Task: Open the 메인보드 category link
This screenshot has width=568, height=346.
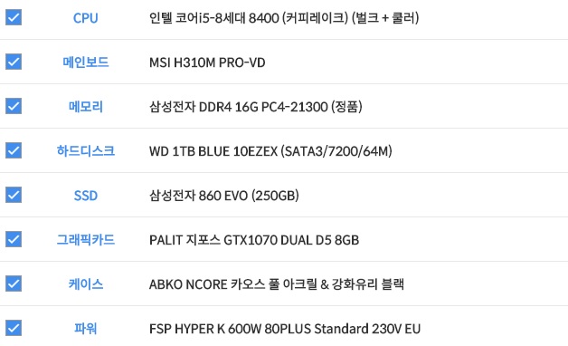Action: point(86,62)
